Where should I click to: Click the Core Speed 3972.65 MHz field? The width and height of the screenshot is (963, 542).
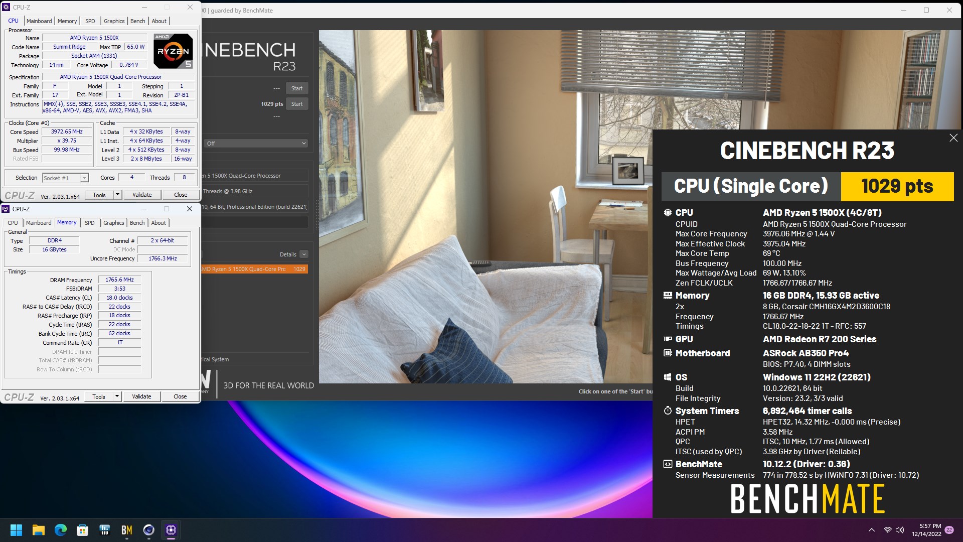point(67,132)
